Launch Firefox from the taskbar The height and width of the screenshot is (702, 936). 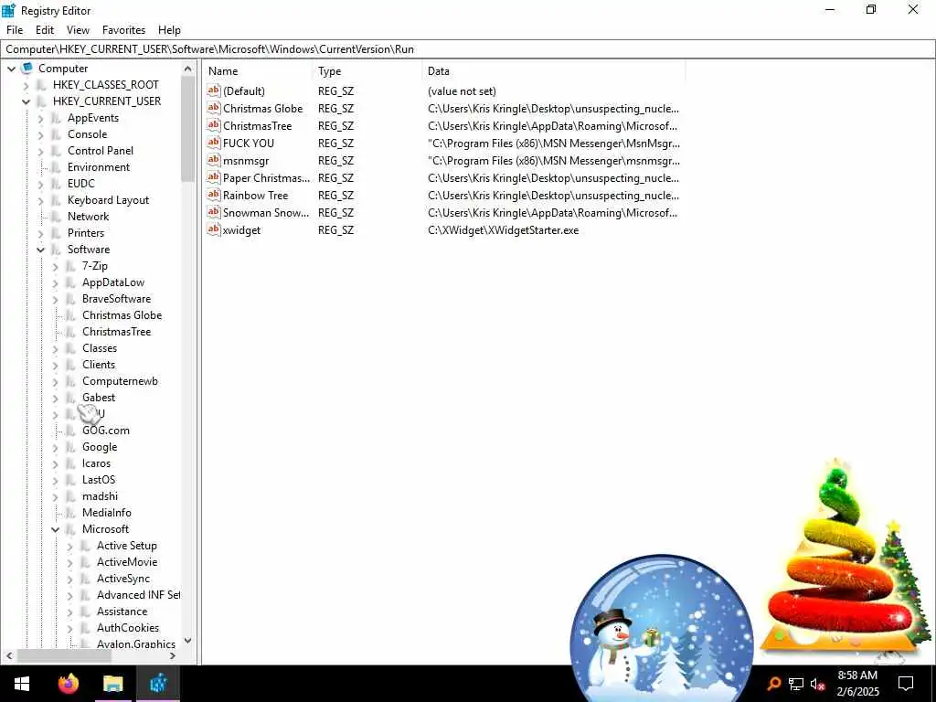pyautogui.click(x=69, y=684)
